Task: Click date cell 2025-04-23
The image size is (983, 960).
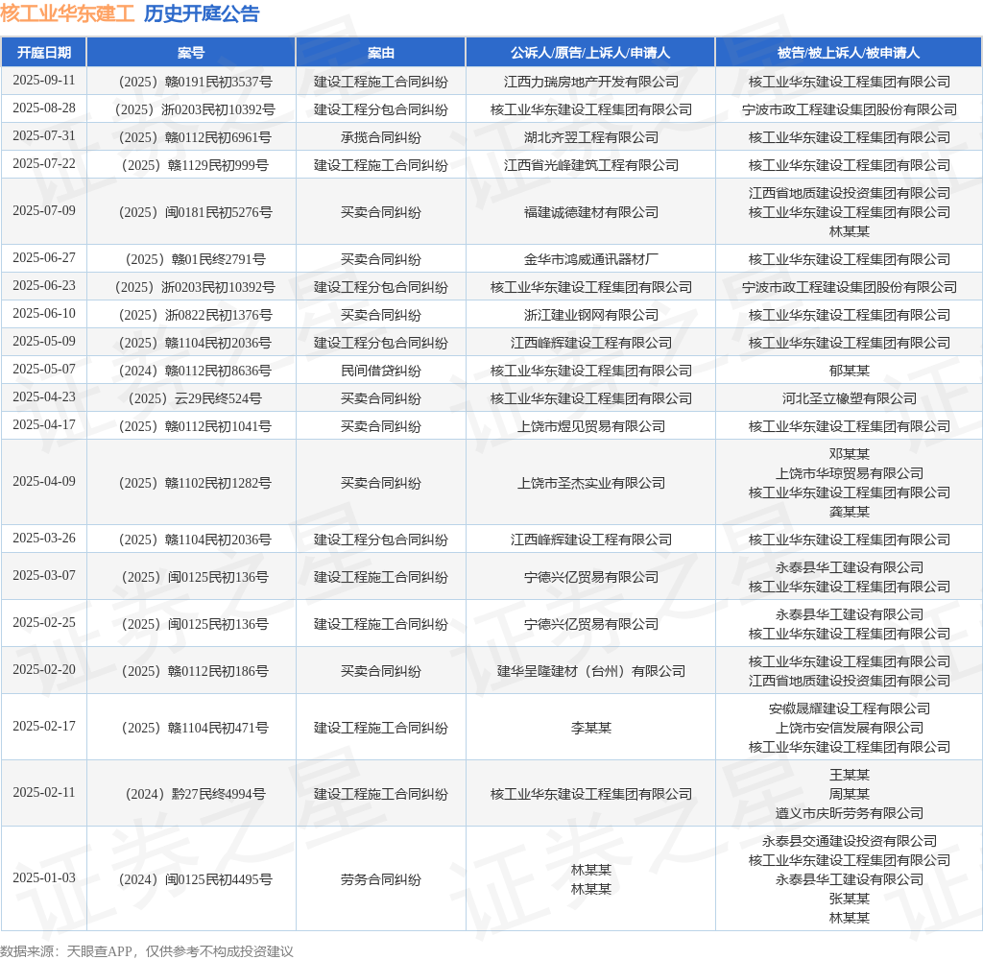Action: pos(44,396)
